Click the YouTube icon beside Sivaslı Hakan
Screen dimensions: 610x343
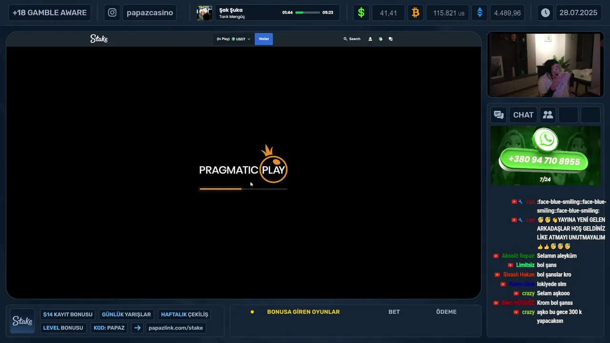[x=497, y=275]
